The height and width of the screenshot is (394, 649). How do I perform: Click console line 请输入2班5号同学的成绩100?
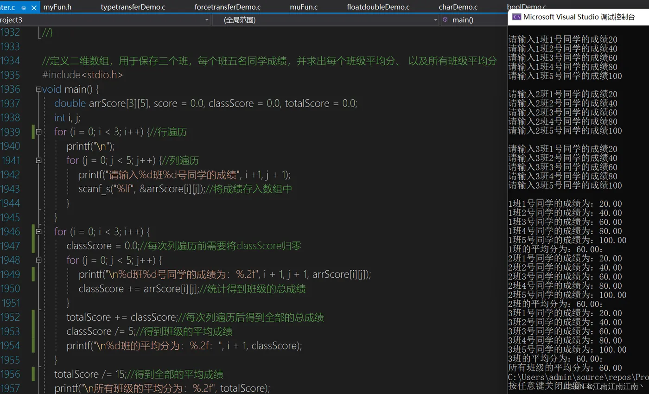(x=565, y=131)
